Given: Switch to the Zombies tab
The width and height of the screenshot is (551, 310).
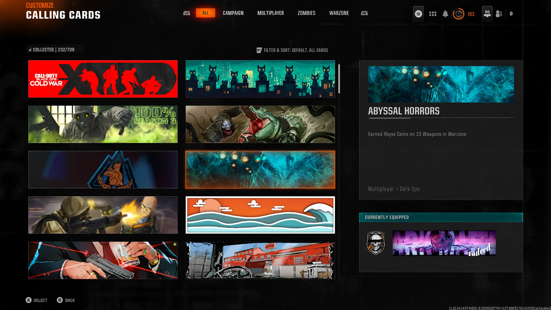Looking at the screenshot, I should (306, 13).
